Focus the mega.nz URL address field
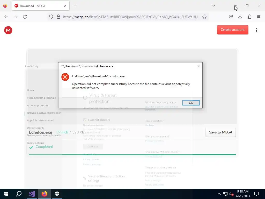The width and height of the screenshot is (265, 199). (x=130, y=17)
